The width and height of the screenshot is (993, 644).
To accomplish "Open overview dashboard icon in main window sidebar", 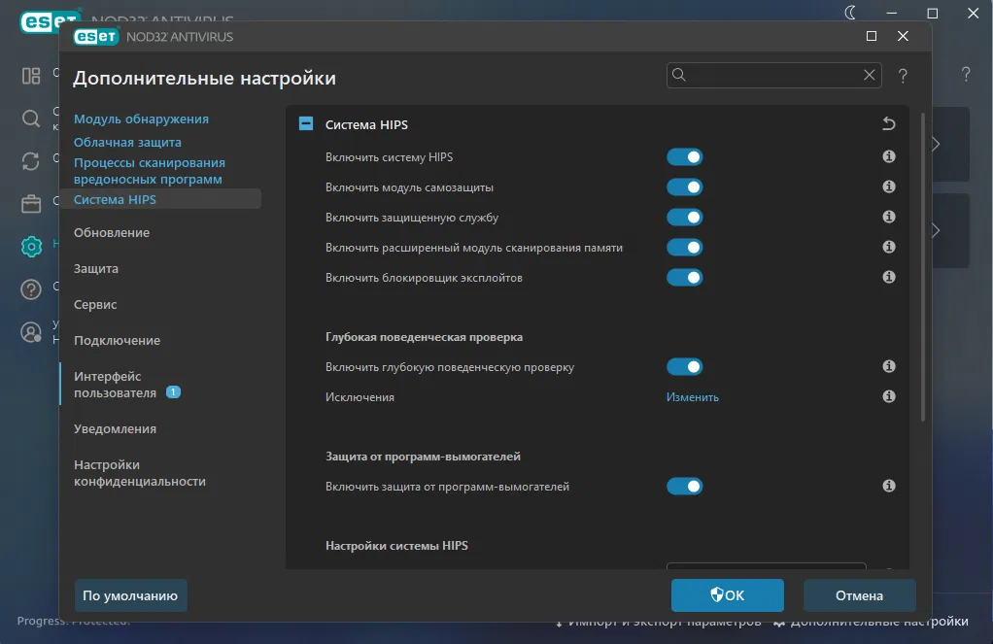I will [x=31, y=76].
